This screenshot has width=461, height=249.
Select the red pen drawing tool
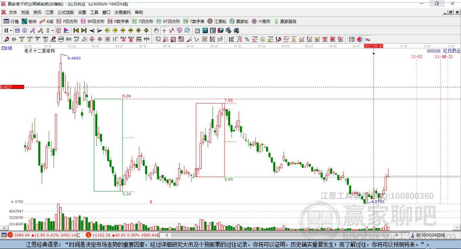(6, 40)
